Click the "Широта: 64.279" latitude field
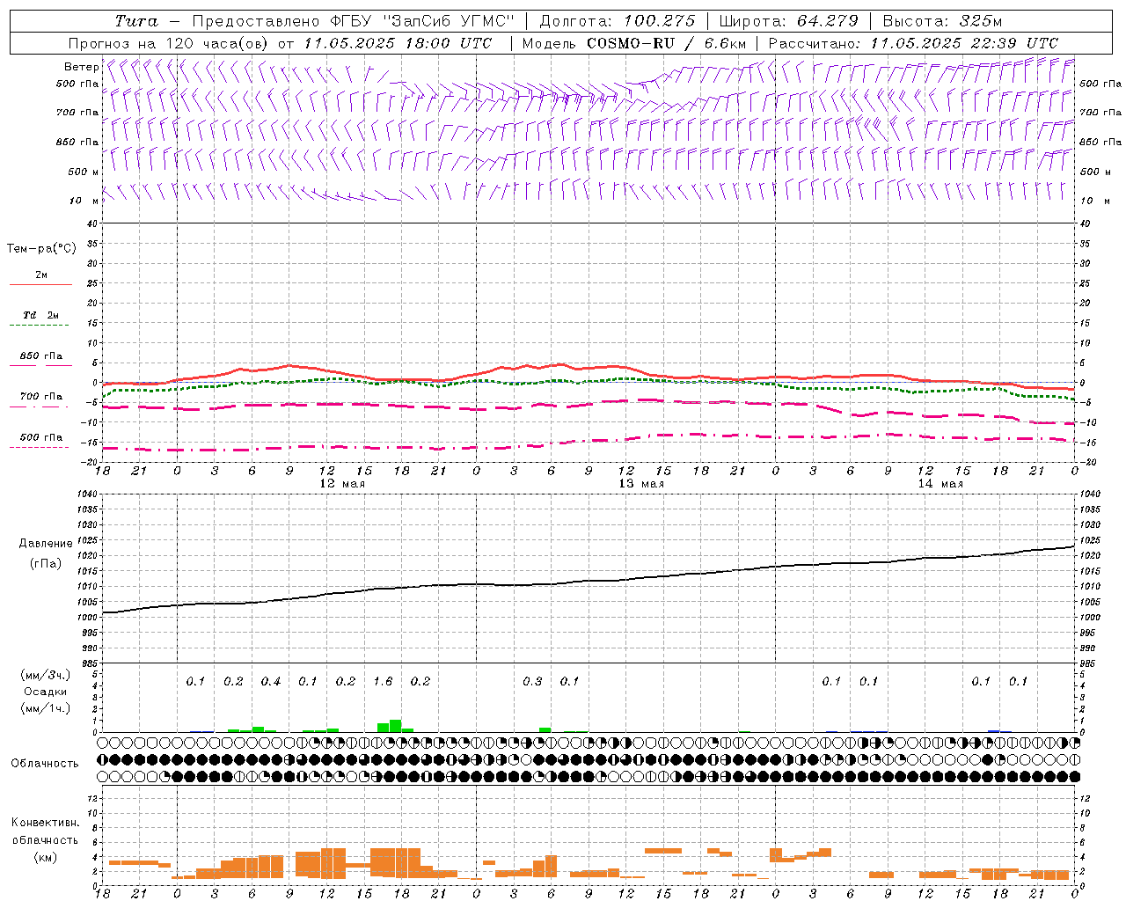This screenshot has width=1126, height=901. pos(788,21)
